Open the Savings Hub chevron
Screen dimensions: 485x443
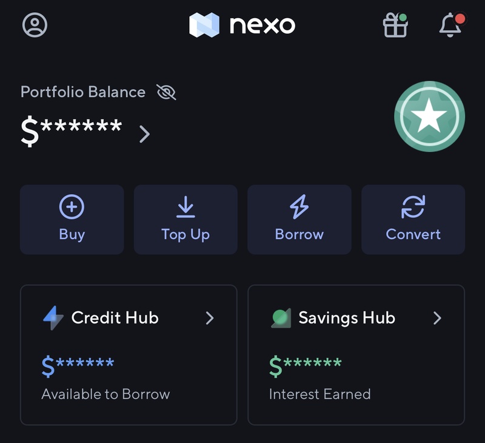[437, 318]
